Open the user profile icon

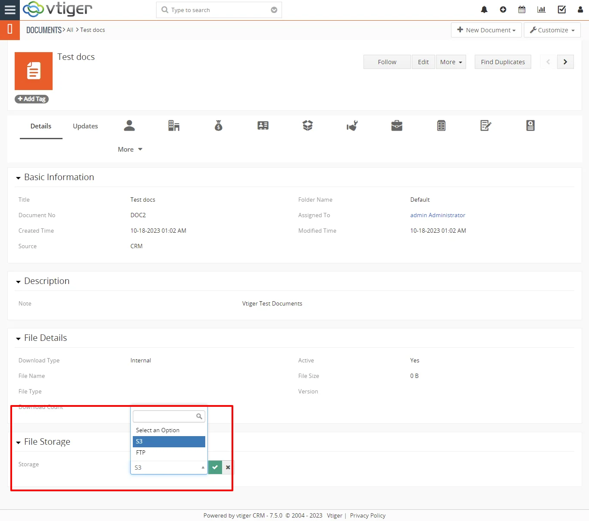point(580,9)
